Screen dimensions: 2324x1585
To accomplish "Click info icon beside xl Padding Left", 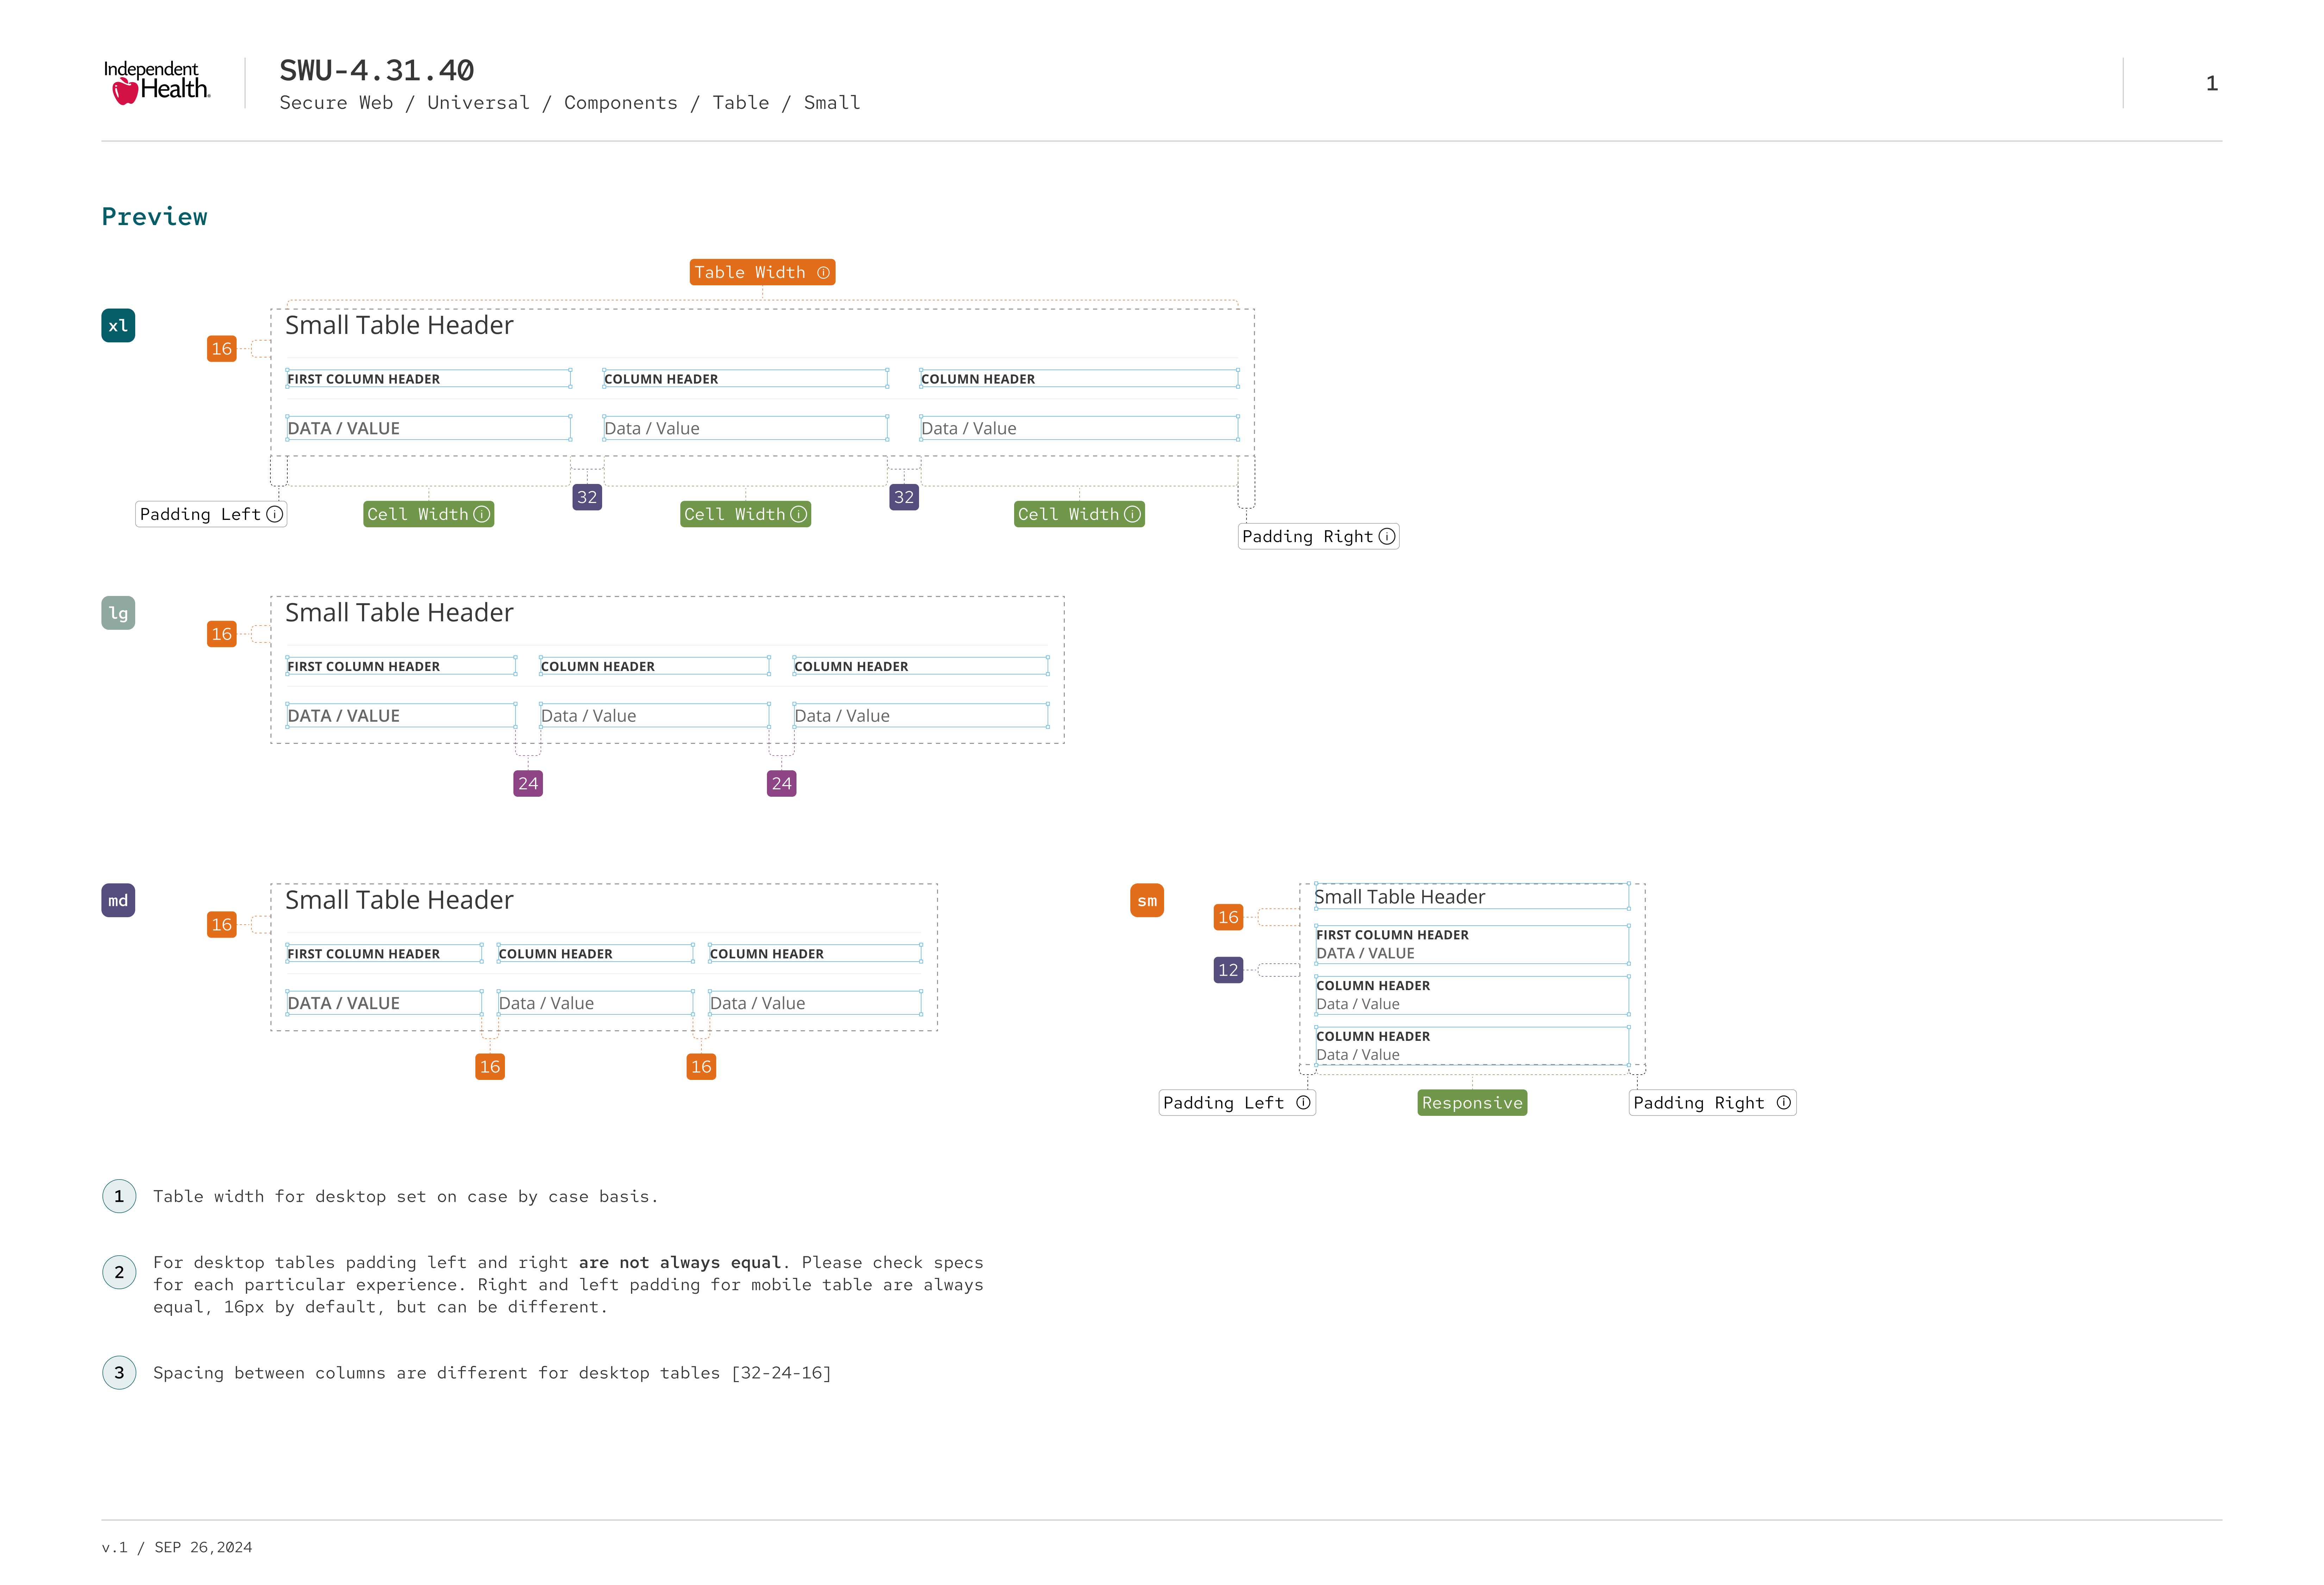I will tap(275, 514).
